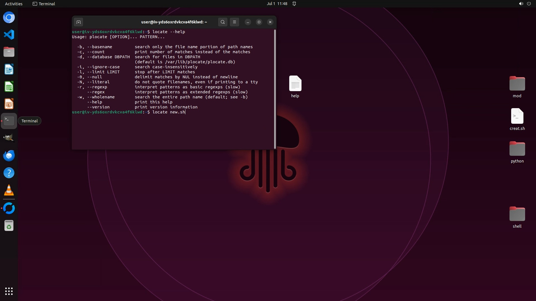Open the Terminal app menu in top bar
536x301 pixels.
click(x=44, y=4)
